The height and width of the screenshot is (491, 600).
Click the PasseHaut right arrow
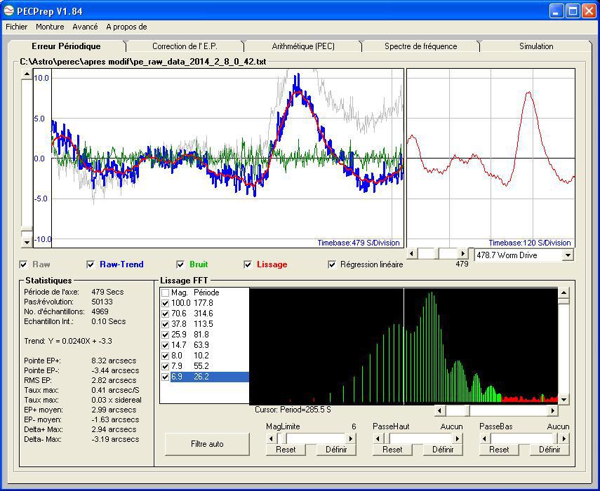(x=458, y=438)
